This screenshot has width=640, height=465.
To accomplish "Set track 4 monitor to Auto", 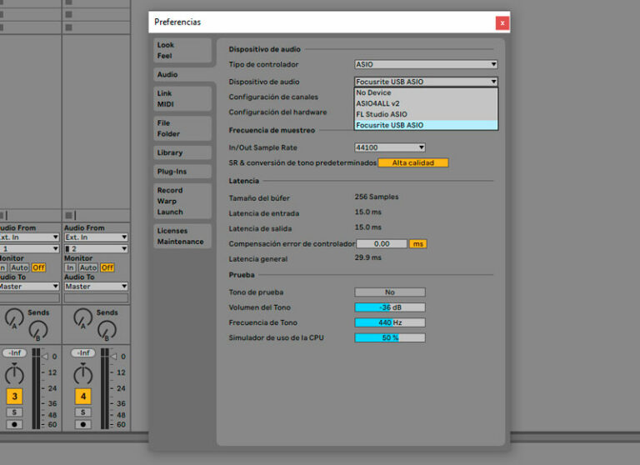I will tap(88, 267).
